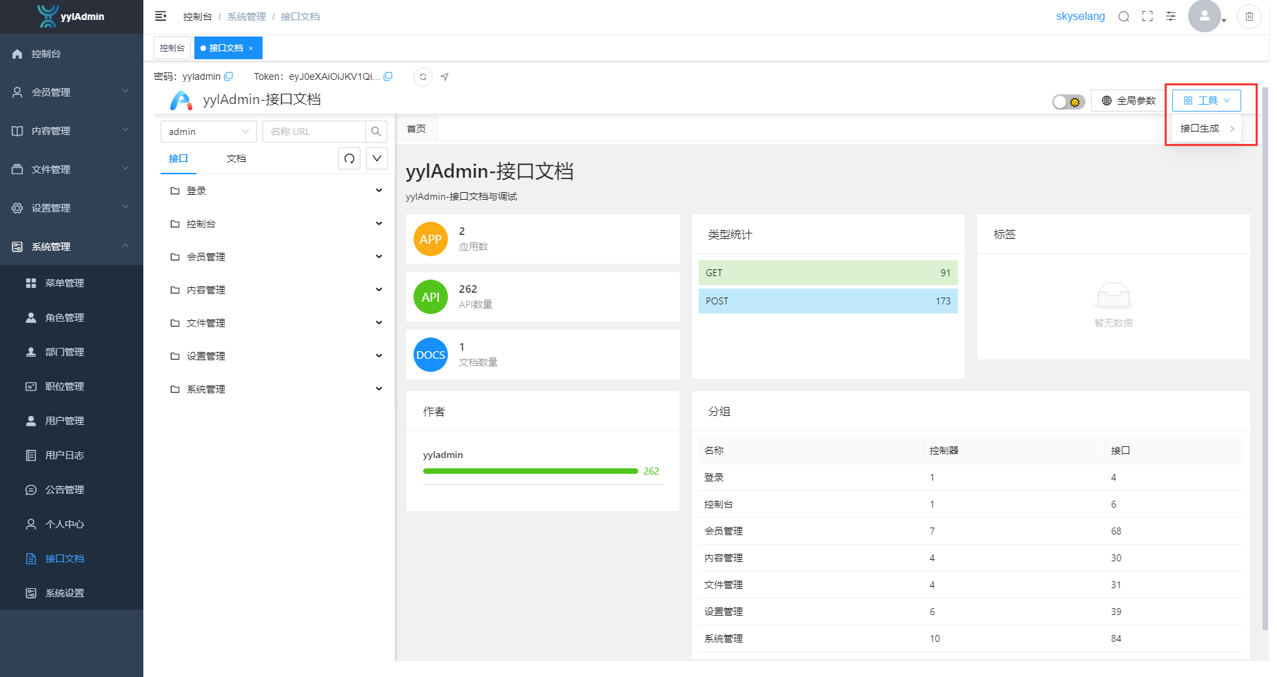Enter fullscreen using the header fullscreen icon

[1147, 17]
